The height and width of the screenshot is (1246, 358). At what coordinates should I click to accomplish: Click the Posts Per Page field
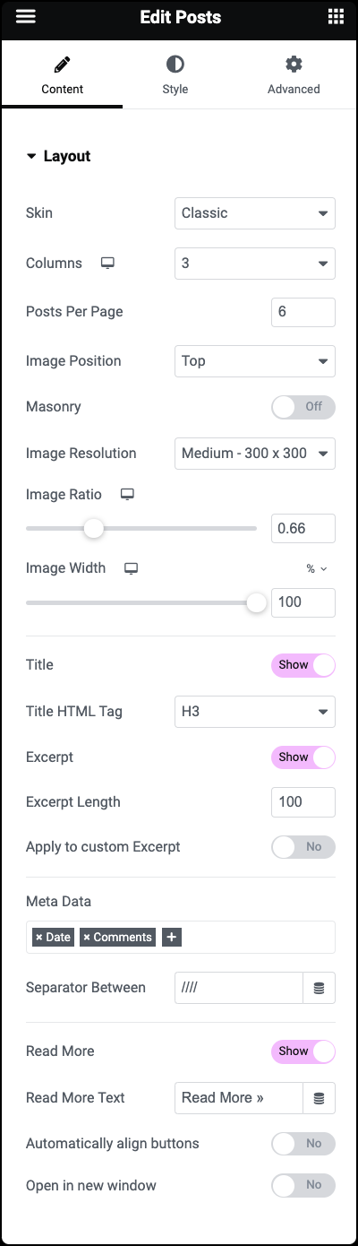(x=303, y=312)
